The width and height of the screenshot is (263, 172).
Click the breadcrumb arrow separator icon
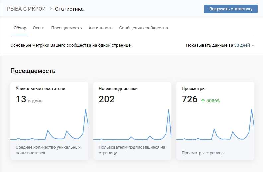coord(51,9)
